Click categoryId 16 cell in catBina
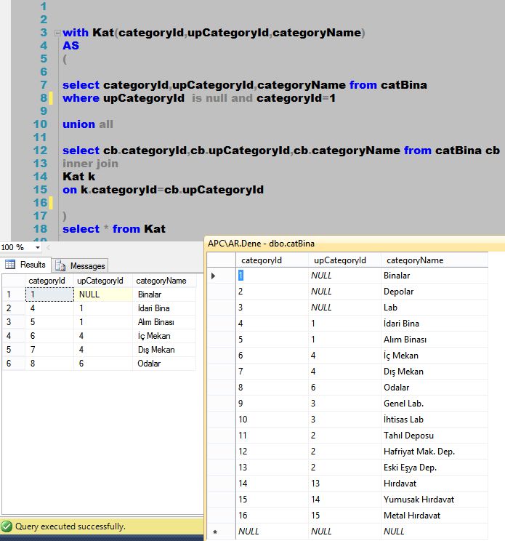505x541 pixels. click(272, 516)
